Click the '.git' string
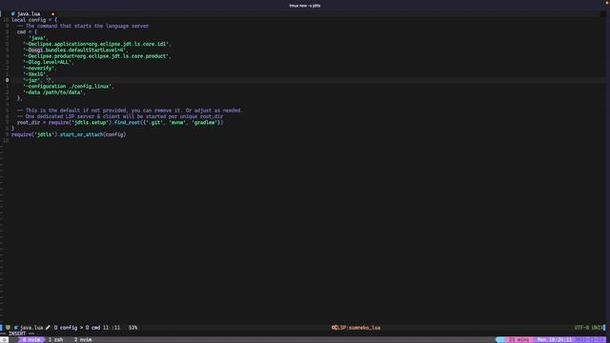The image size is (610, 343). click(154, 123)
